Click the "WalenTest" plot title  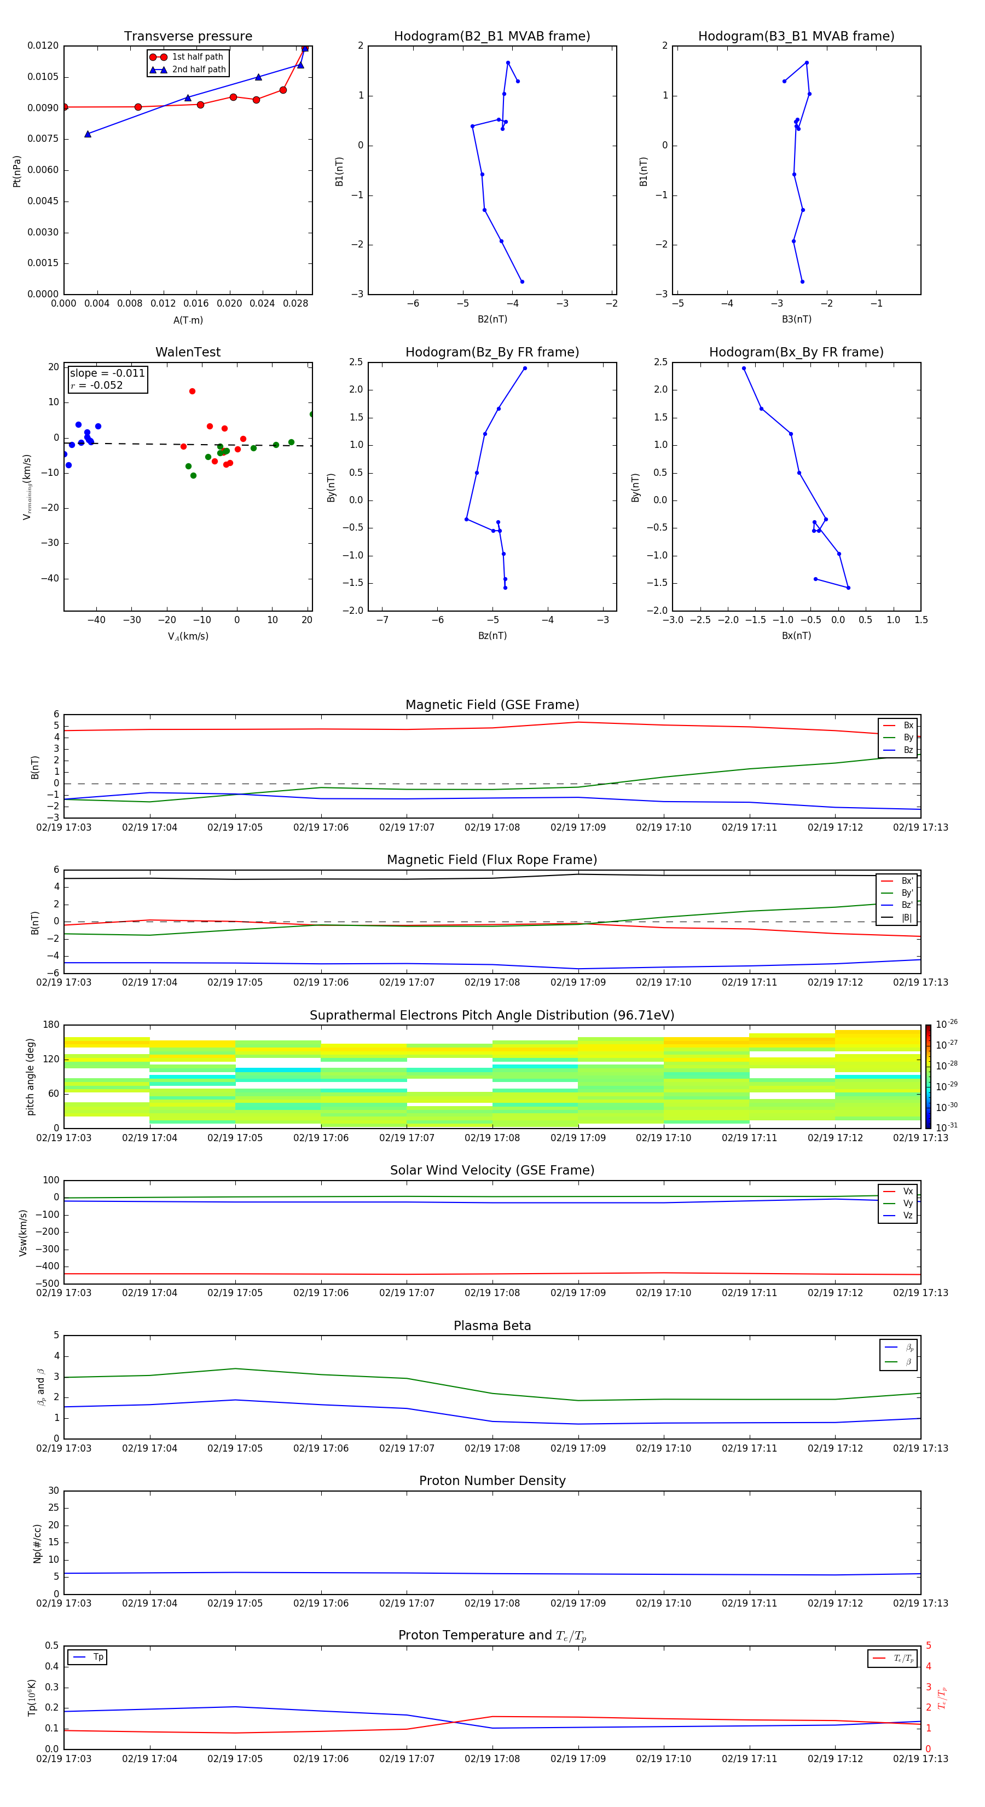point(188,352)
